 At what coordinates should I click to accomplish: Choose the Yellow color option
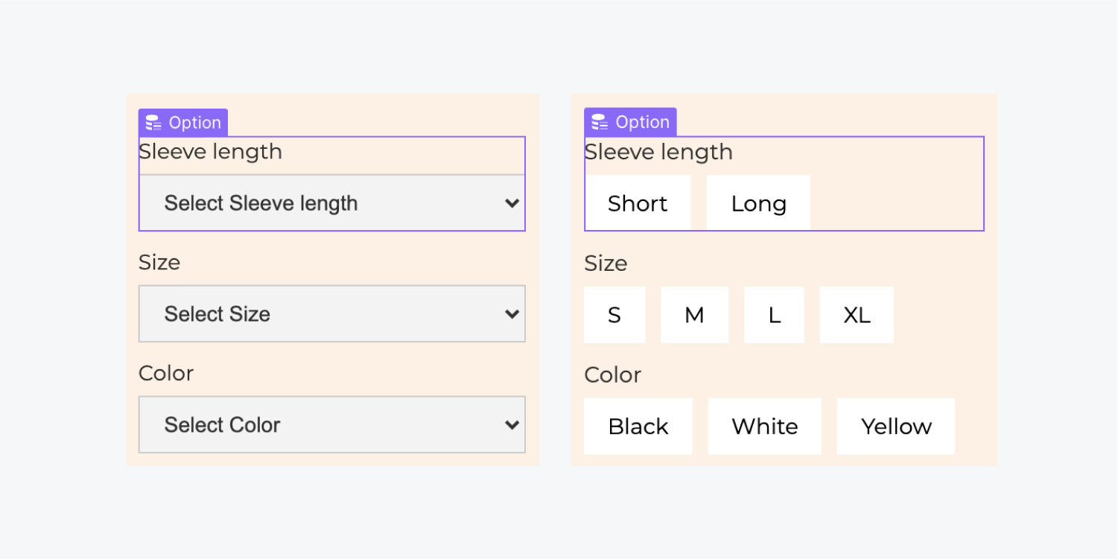896,427
